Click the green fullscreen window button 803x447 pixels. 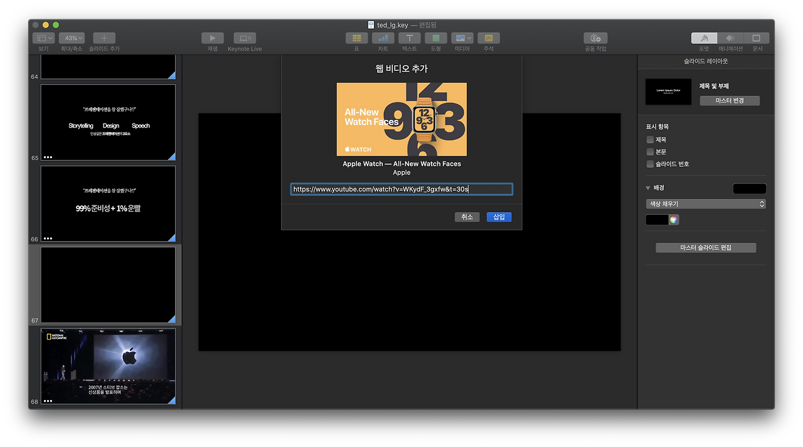(x=56, y=25)
